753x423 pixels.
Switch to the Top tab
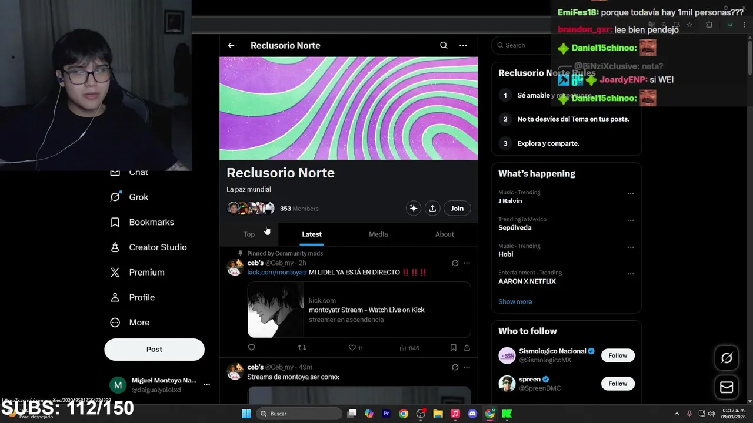(249, 234)
